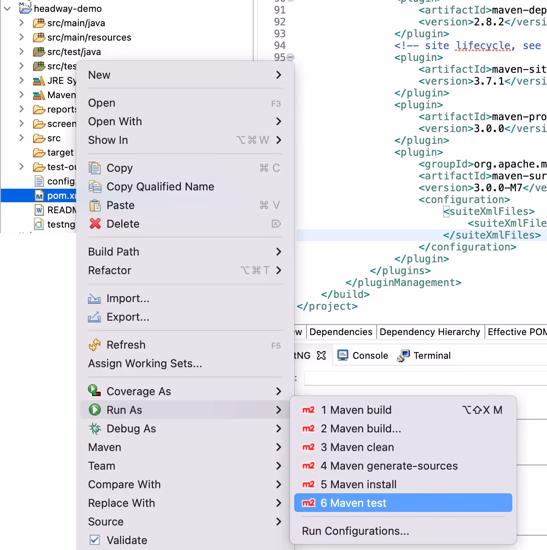Screen dimensions: 547x550
Task: Click m2 icon beside Maven generate-sources
Action: click(309, 466)
